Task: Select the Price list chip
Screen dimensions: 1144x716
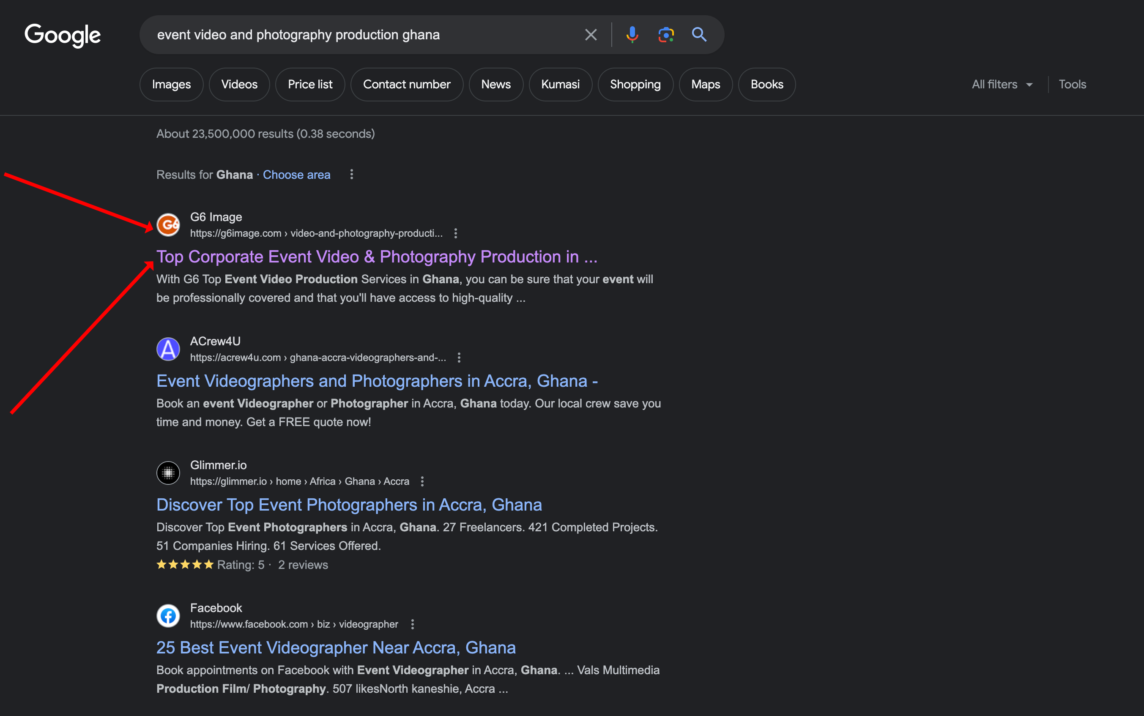Action: tap(310, 84)
